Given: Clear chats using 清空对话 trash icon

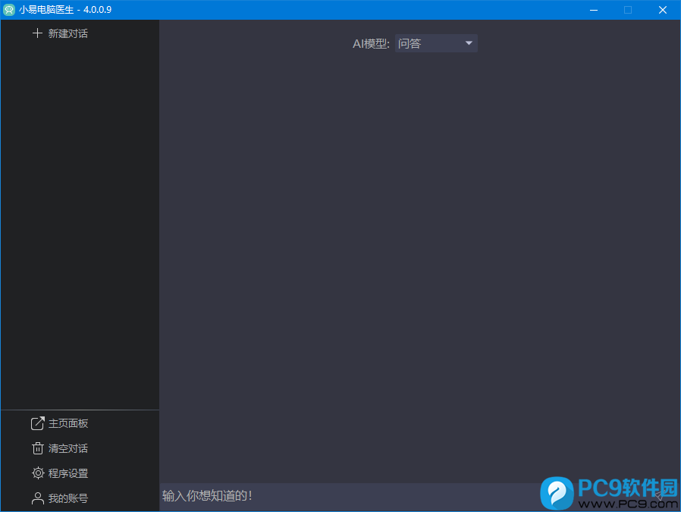Looking at the screenshot, I should point(38,448).
